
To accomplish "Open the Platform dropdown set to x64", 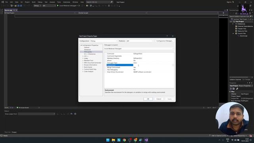I will pos(140,41).
